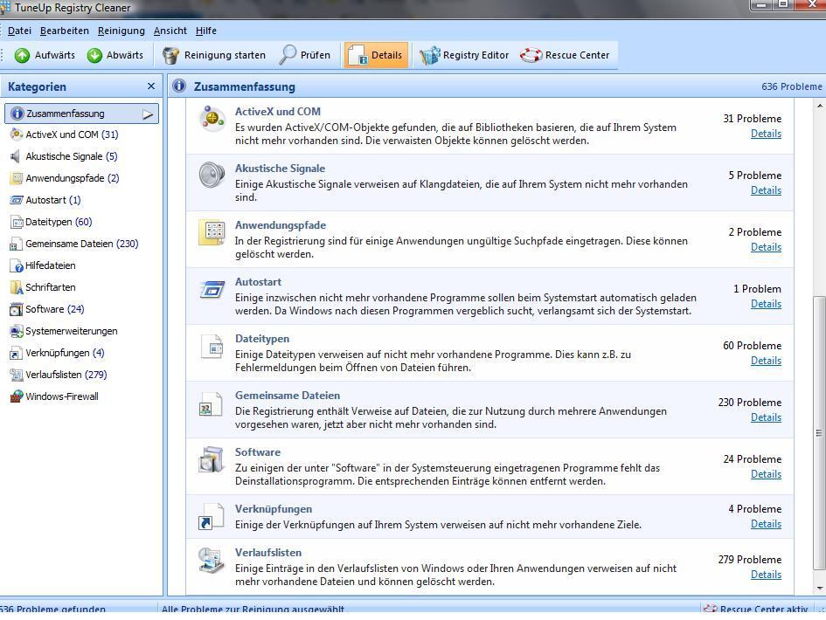Open the Registry Editor toolbar icon

[429, 55]
